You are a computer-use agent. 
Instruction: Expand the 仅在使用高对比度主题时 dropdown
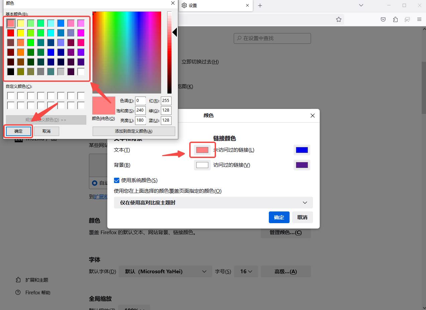pyautogui.click(x=213, y=203)
